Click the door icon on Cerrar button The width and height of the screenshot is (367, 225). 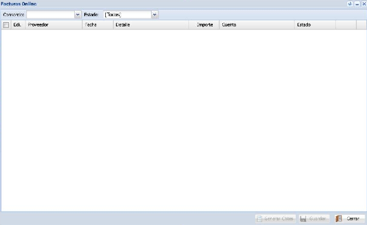tap(339, 218)
